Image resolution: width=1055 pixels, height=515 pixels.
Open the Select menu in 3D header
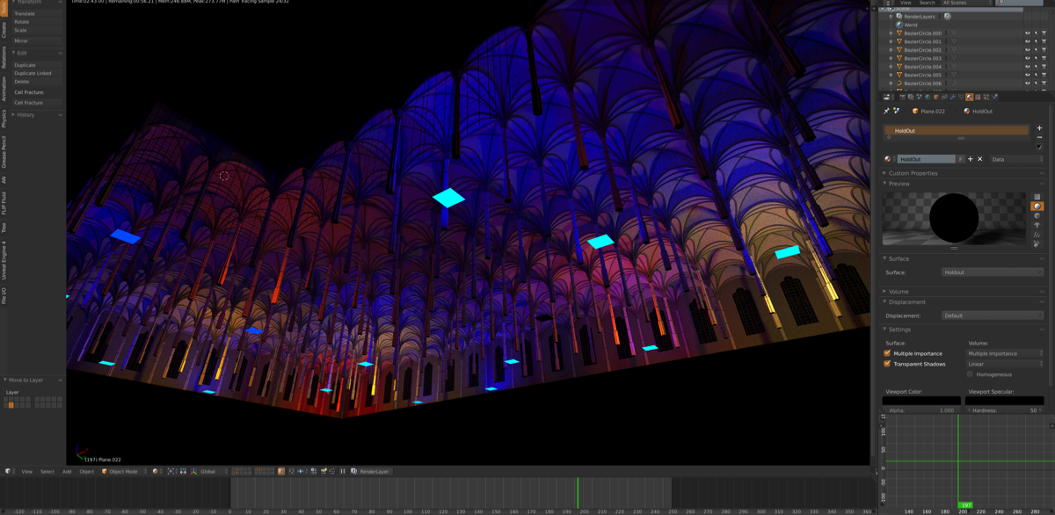pyautogui.click(x=47, y=471)
